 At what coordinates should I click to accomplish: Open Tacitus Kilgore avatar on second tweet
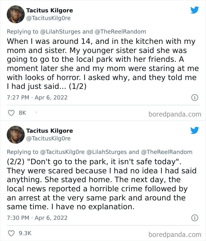(16, 135)
